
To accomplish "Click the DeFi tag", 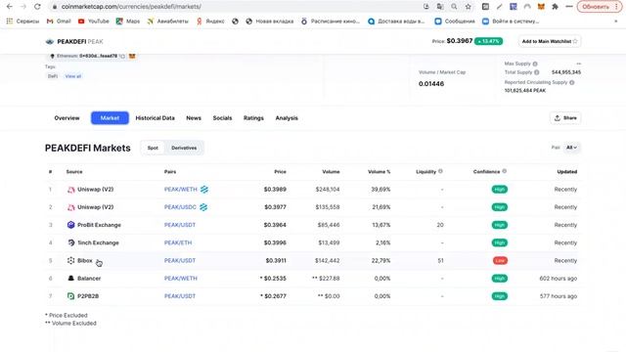I will [x=53, y=76].
